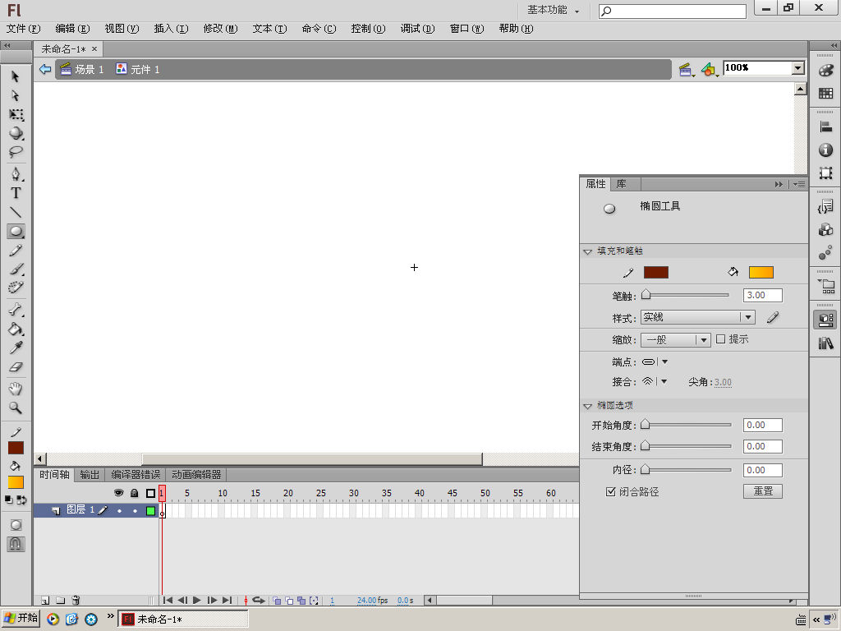
Task: Select the Zoom magnifier tool
Action: pyautogui.click(x=16, y=408)
